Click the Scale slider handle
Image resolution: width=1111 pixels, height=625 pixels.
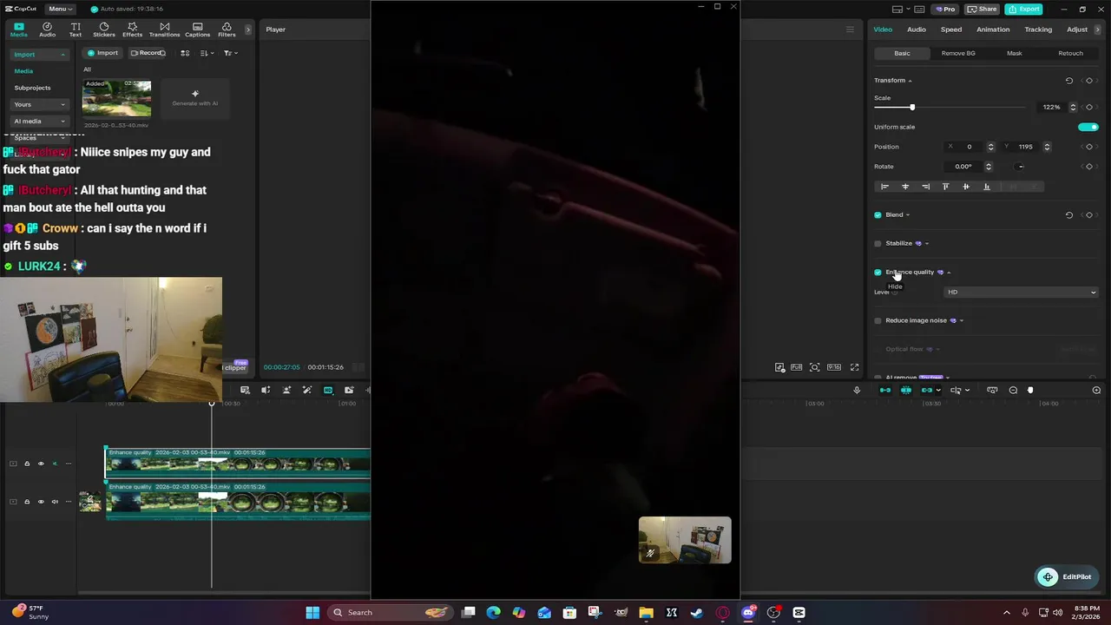pos(912,107)
